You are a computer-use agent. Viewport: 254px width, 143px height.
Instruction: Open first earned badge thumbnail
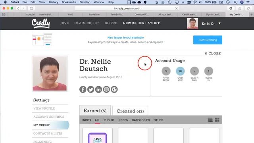pyautogui.click(x=97, y=138)
